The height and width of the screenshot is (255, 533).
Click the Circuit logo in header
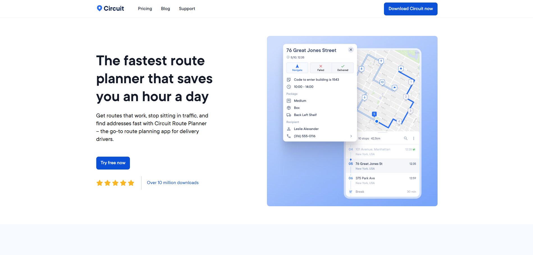click(110, 8)
